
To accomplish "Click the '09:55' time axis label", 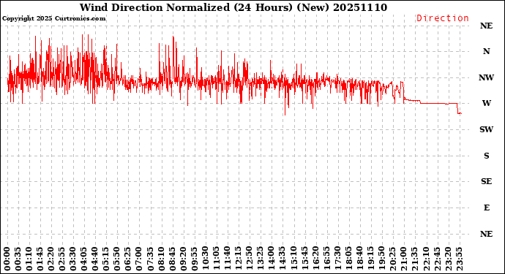I will (x=194, y=259).
